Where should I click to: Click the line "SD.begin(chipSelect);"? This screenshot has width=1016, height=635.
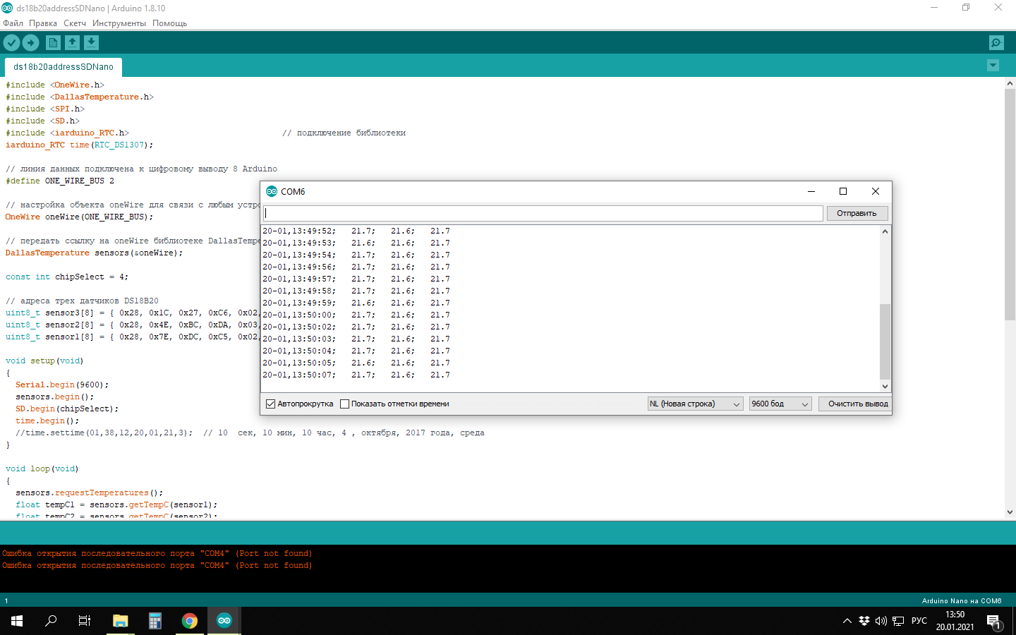click(67, 409)
